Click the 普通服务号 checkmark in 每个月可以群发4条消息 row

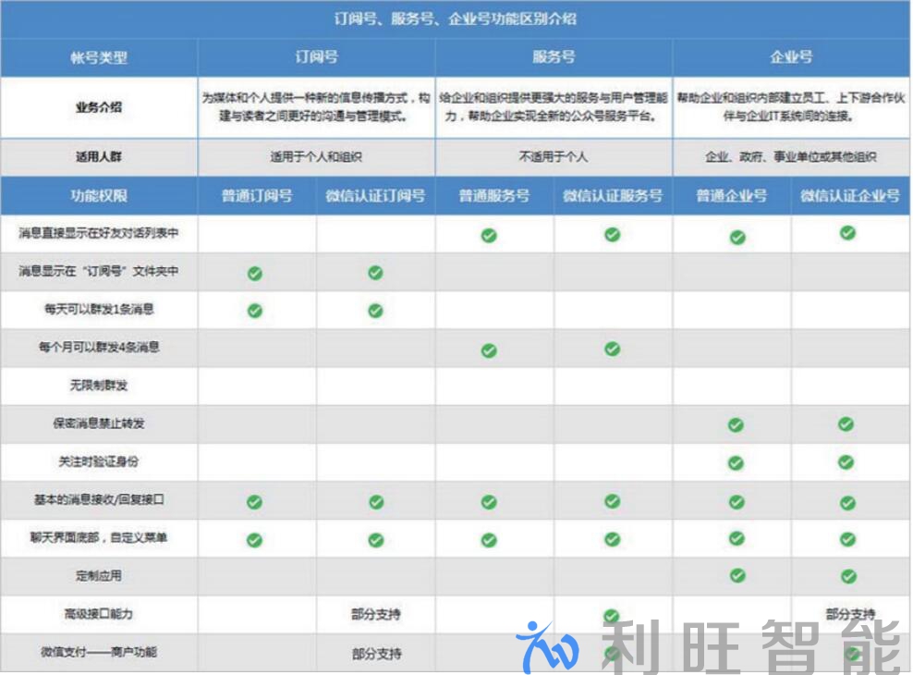pyautogui.click(x=489, y=350)
